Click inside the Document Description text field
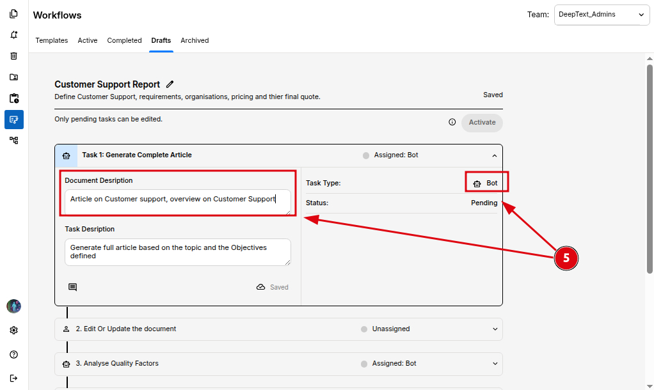Image resolution: width=654 pixels, height=390 pixels. click(177, 201)
